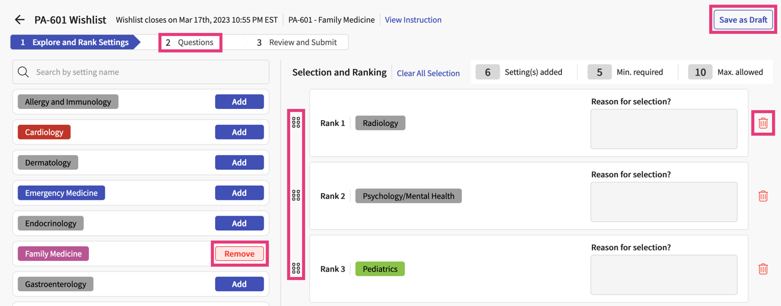Click Clear All Selection link
The image size is (781, 306).
428,73
